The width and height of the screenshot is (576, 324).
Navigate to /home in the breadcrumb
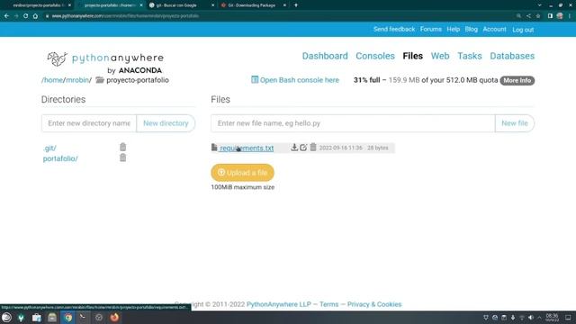[52, 80]
